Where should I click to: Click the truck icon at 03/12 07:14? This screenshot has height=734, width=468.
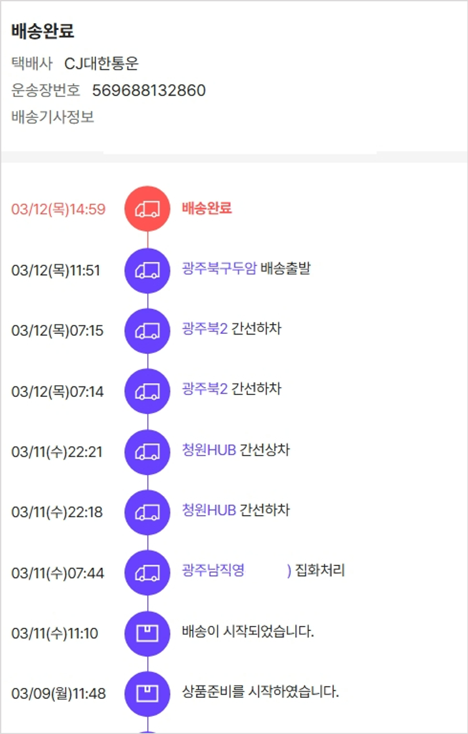(x=147, y=391)
